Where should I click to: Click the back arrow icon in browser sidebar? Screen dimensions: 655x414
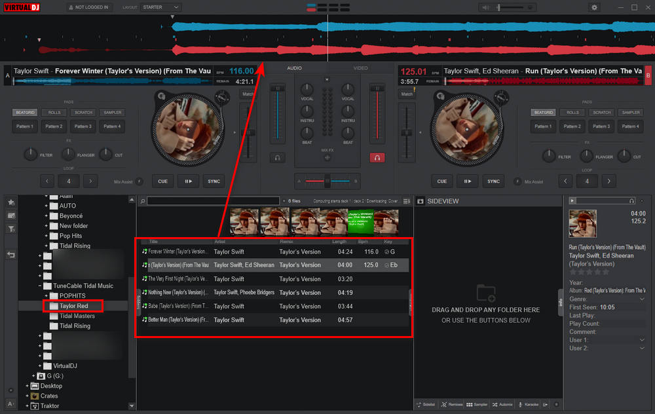click(x=11, y=254)
